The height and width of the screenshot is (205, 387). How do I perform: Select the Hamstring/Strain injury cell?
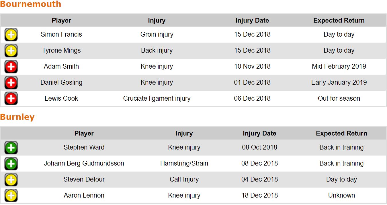pos(184,164)
